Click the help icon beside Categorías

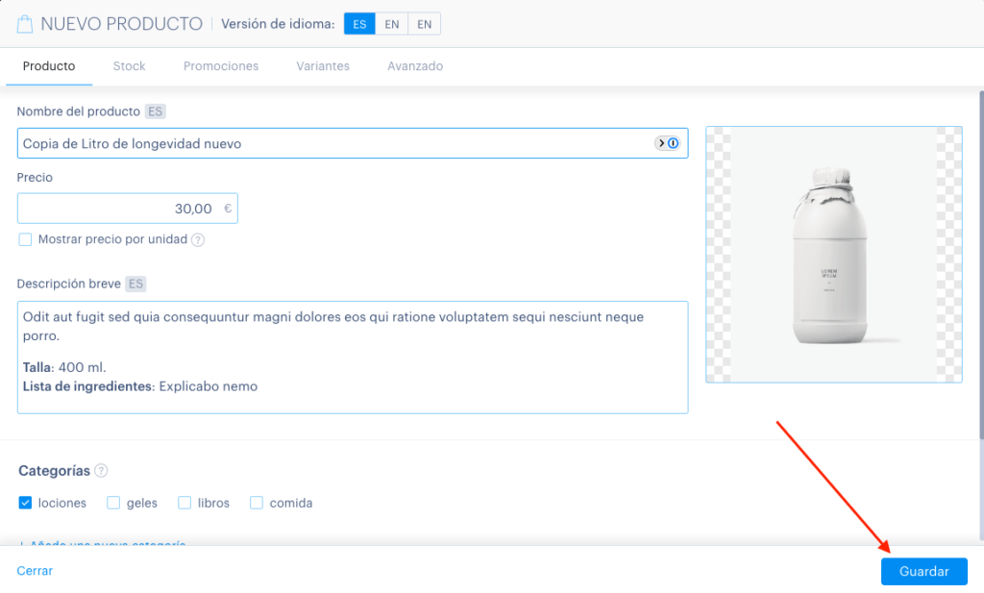101,471
